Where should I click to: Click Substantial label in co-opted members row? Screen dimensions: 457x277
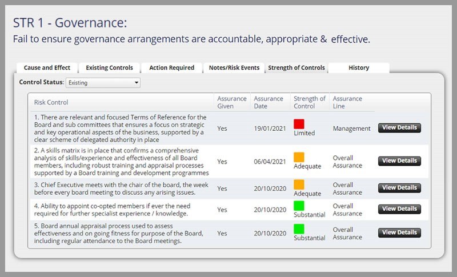[x=310, y=215]
